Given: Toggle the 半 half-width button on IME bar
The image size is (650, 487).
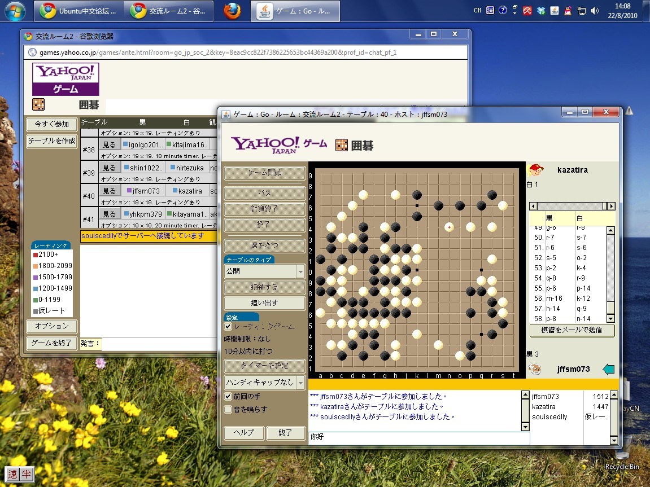Looking at the screenshot, I should (x=26, y=475).
